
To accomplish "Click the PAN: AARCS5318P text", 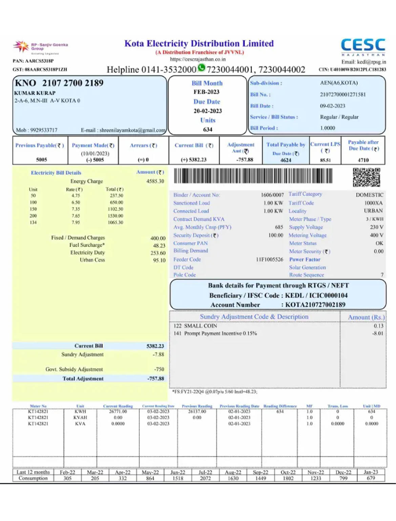I will click(x=33, y=61).
